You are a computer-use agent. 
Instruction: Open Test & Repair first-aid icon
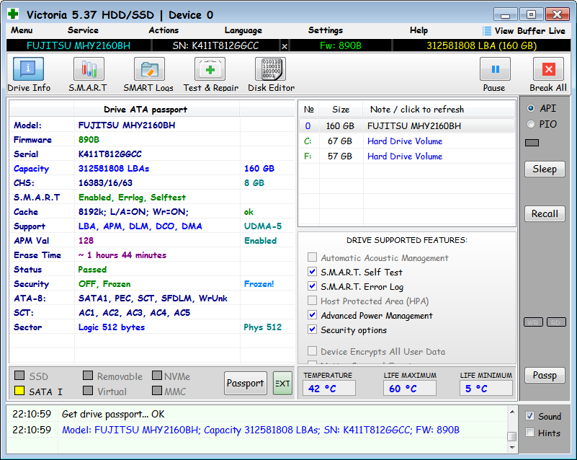click(210, 69)
